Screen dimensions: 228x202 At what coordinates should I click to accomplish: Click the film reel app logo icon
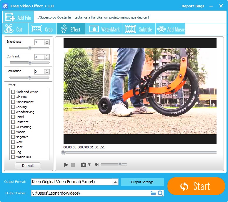pyautogui.click(x=5, y=6)
